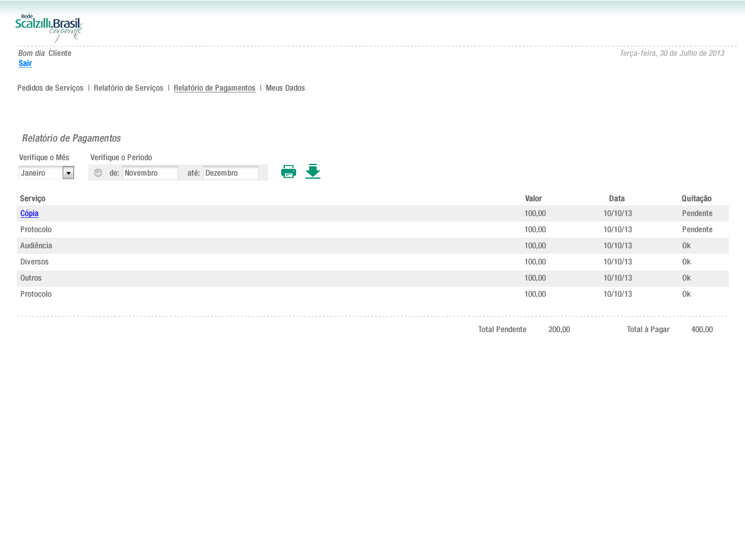Open the Cópia service link
Viewport: 745px width, 535px height.
(x=29, y=214)
